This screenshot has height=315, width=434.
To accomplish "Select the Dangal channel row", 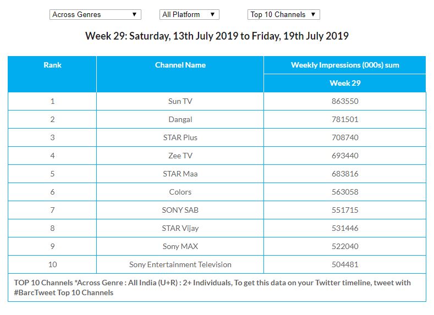I will [180, 119].
